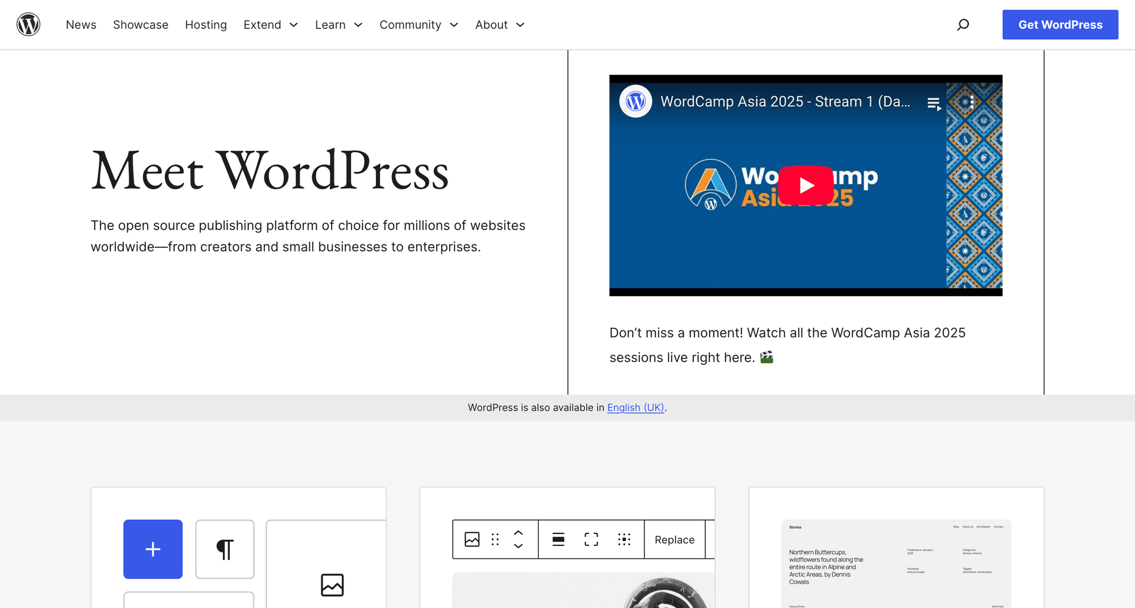Click the Replace button in toolbar
Image resolution: width=1135 pixels, height=608 pixels.
pyautogui.click(x=674, y=539)
